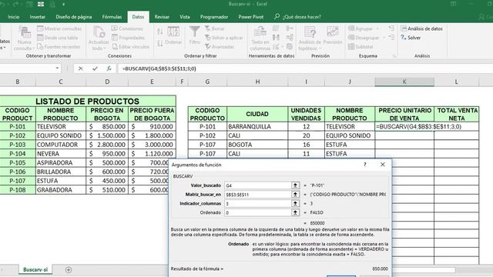The width and height of the screenshot is (493, 277).
Task: Click the Desagrupar option
Action: (364, 38)
